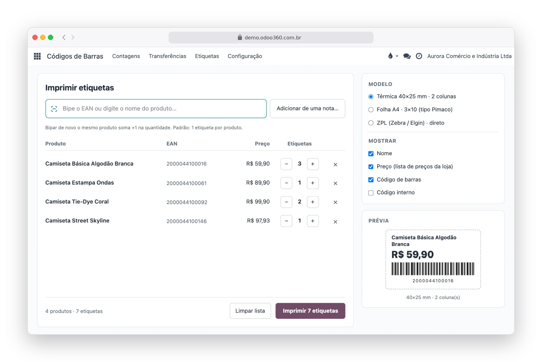Focus the EAN product search field

(156, 109)
